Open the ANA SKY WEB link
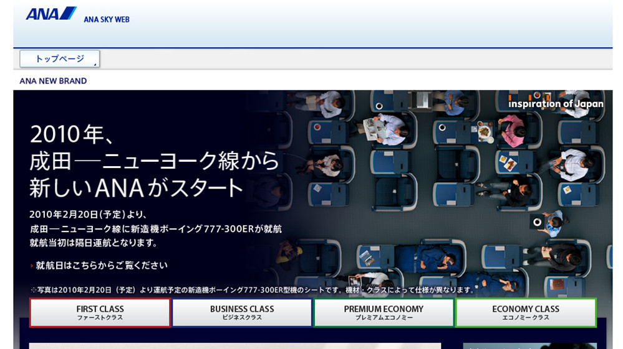The width and height of the screenshot is (623, 349). [x=107, y=19]
